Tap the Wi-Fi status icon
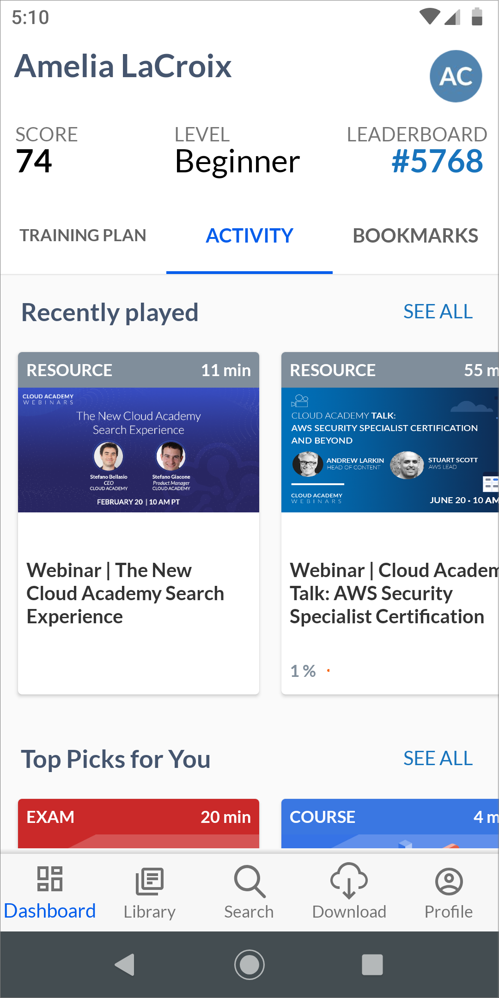This screenshot has width=499, height=998. (x=429, y=17)
